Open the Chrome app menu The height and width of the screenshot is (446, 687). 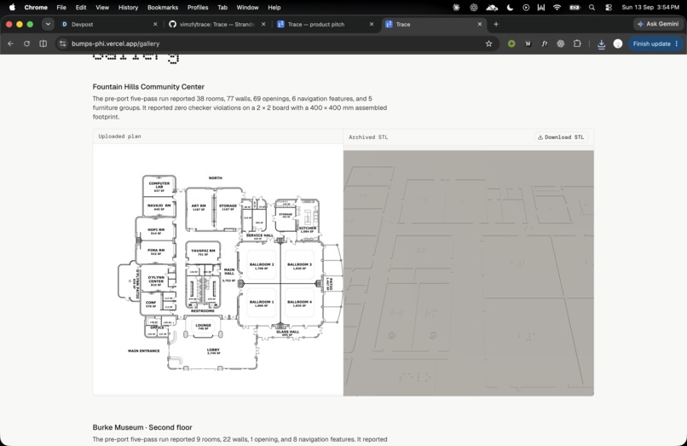tap(36, 8)
